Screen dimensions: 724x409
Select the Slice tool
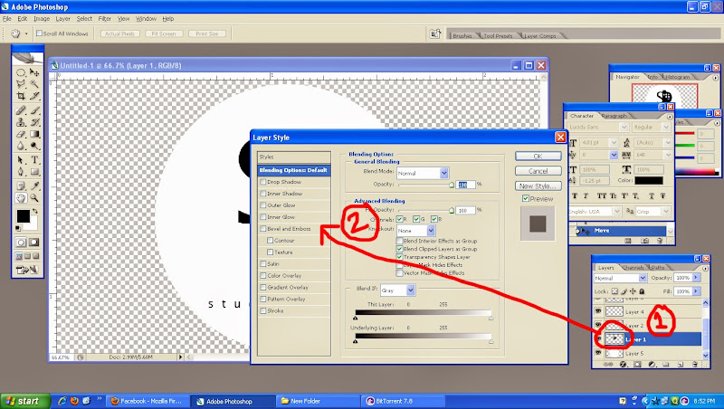click(x=34, y=96)
